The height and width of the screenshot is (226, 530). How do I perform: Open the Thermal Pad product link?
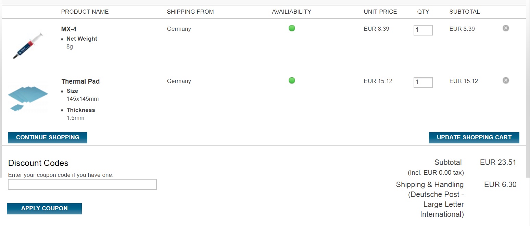[x=80, y=81]
